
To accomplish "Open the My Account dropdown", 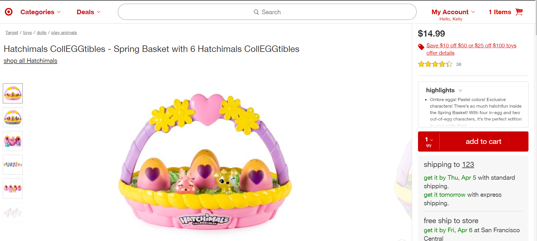I will pyautogui.click(x=453, y=12).
